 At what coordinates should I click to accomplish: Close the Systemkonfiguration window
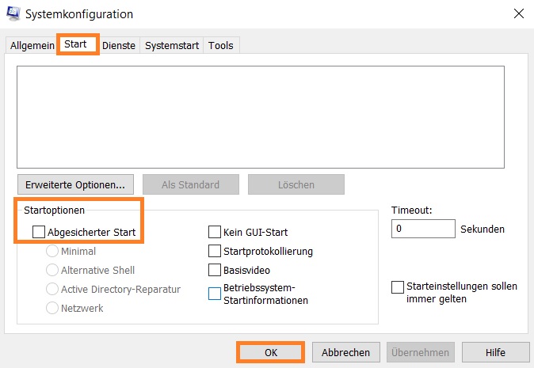coord(519,13)
